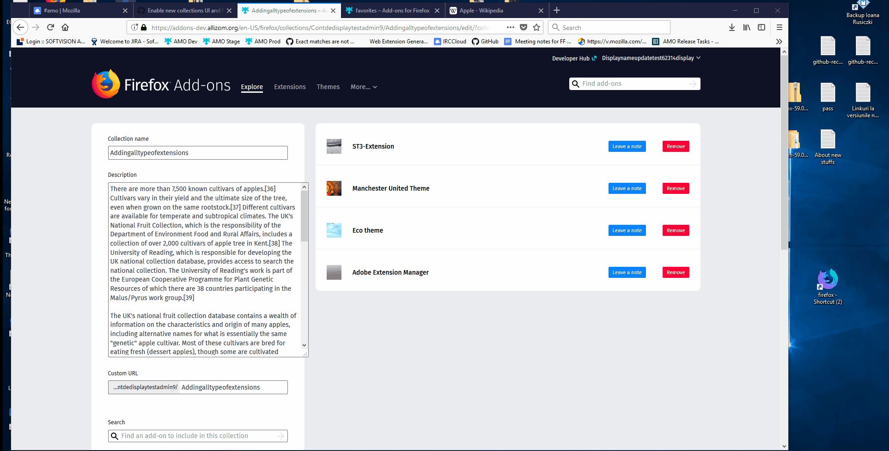Open the GitHub bookmark
This screenshot has height=451, width=889.
point(485,42)
